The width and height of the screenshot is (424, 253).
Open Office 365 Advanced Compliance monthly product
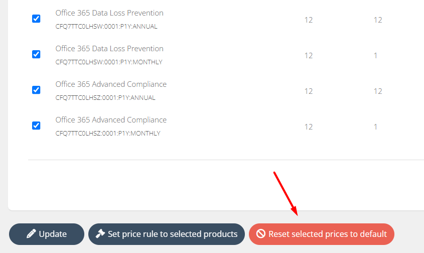[111, 120]
